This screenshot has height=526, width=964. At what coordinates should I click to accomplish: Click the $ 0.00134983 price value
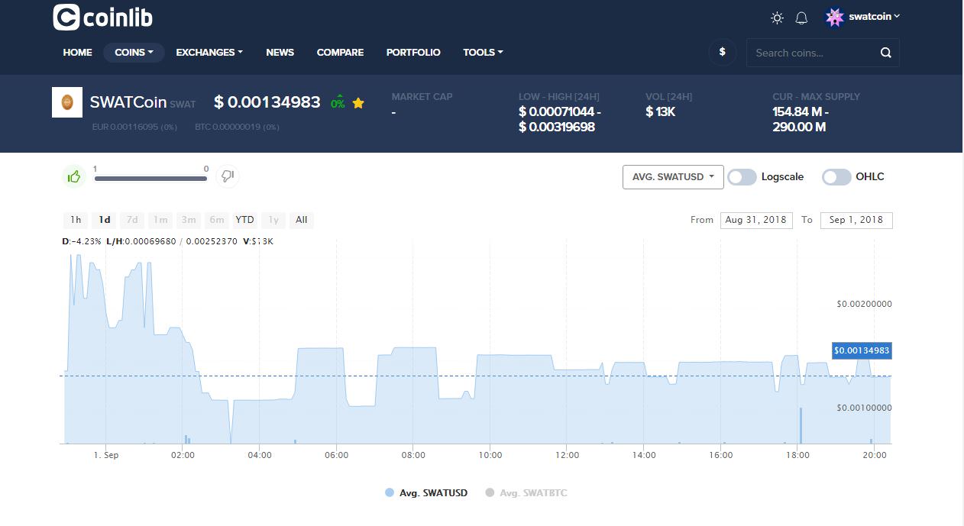[267, 102]
